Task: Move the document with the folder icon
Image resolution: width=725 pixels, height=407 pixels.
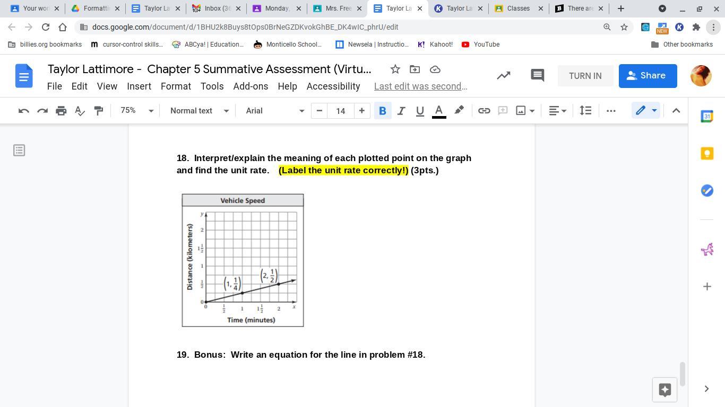Action: click(415, 69)
